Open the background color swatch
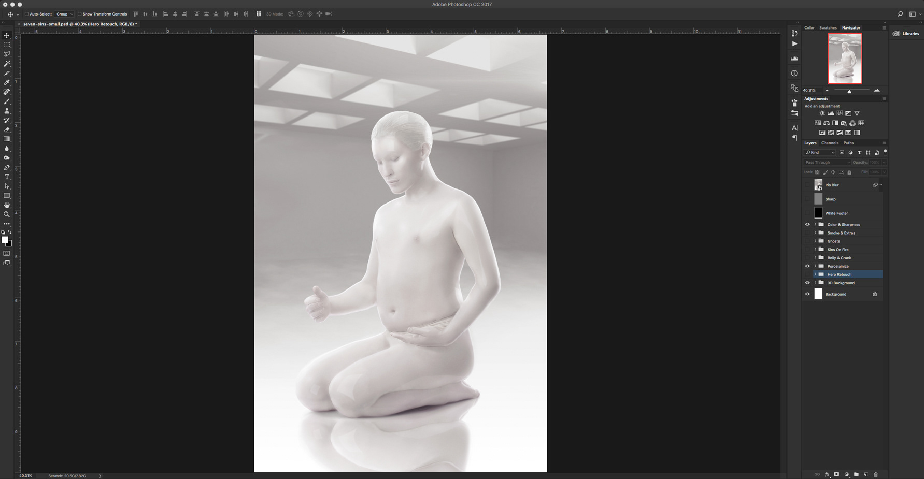This screenshot has width=924, height=479. [x=10, y=244]
